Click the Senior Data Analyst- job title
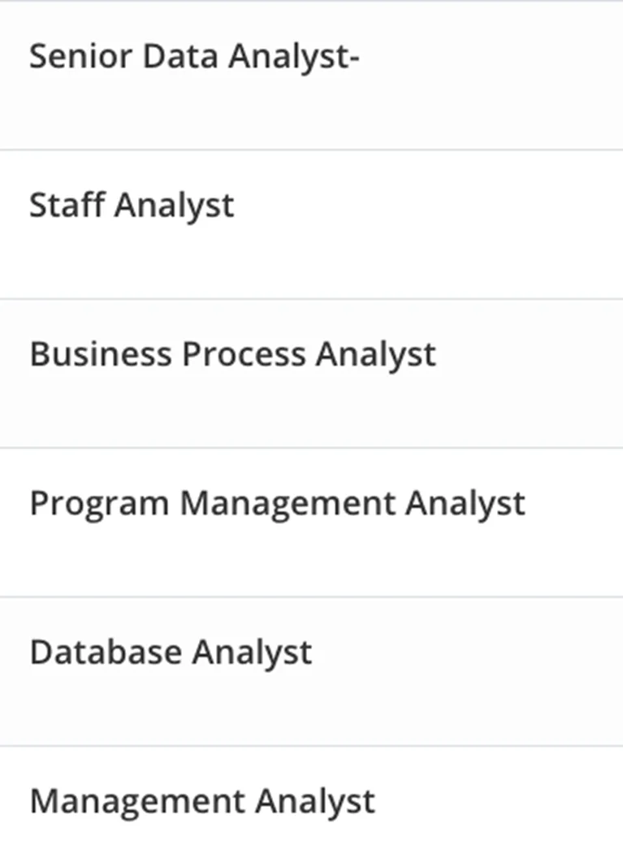Screen dimensions: 623x867 pyautogui.click(x=194, y=57)
